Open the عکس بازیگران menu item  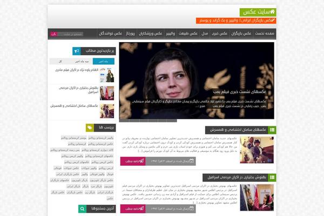[241, 33]
